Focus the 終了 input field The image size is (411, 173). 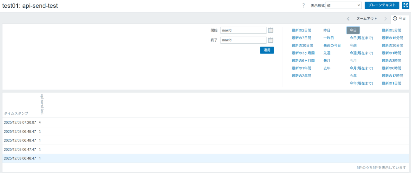pos(243,40)
